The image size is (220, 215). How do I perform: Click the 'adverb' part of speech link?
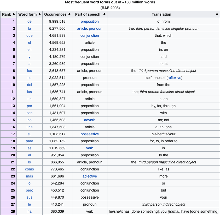(x=90, y=120)
